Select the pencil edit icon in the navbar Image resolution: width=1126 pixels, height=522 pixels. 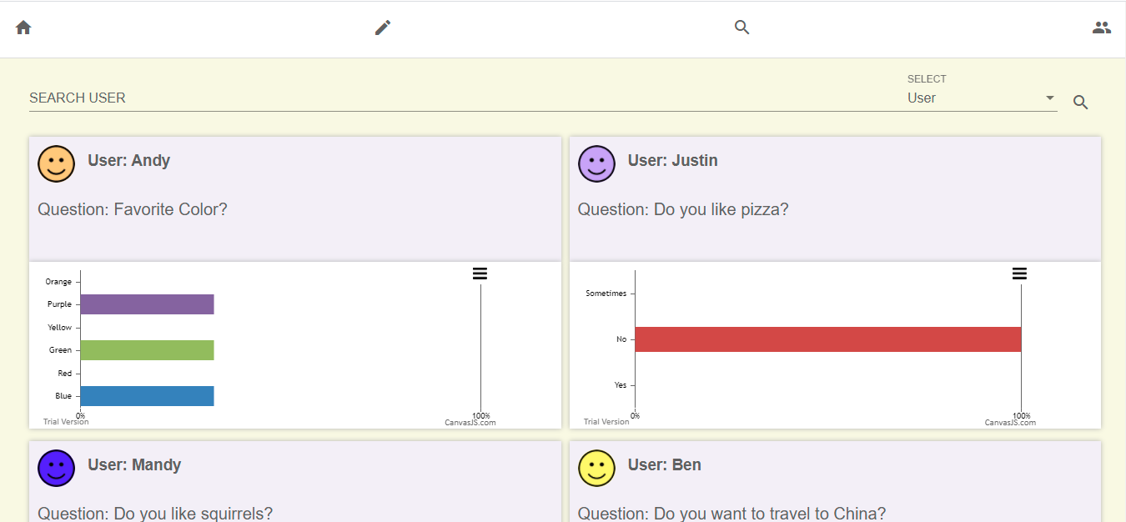coord(382,27)
